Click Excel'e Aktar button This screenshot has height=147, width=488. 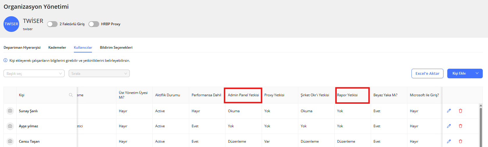[427, 73]
